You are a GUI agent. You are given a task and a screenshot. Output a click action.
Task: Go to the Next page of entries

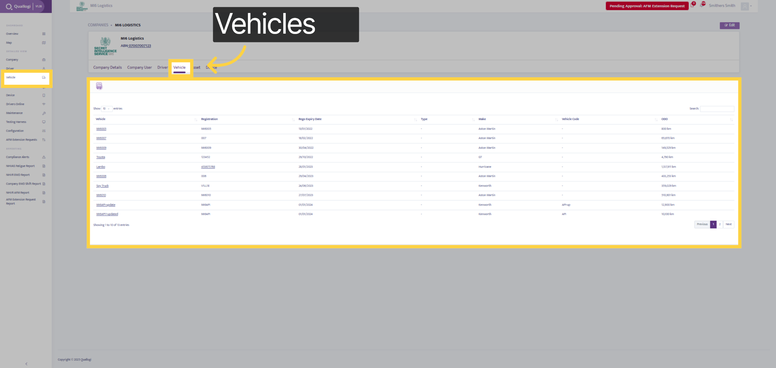tap(728, 224)
